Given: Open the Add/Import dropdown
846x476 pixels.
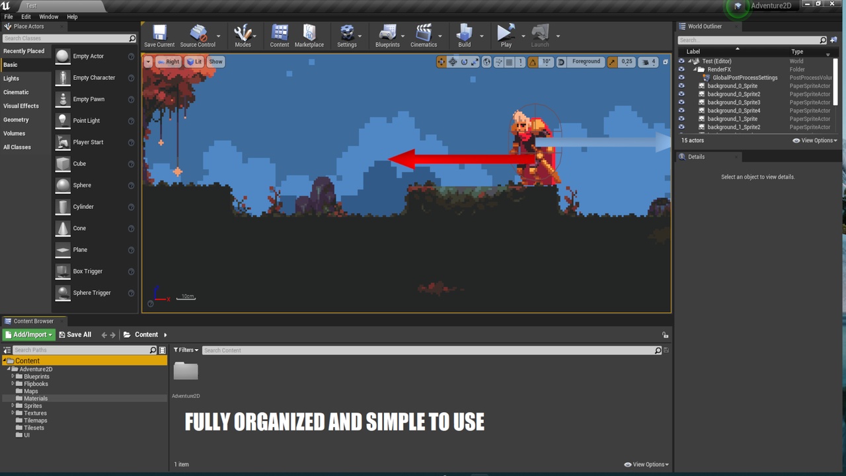Looking at the screenshot, I should pyautogui.click(x=28, y=335).
